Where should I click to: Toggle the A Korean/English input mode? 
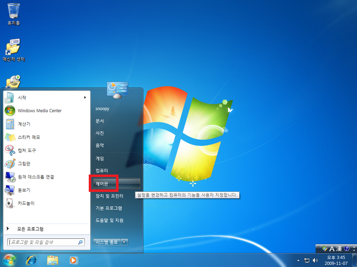click(332, 249)
